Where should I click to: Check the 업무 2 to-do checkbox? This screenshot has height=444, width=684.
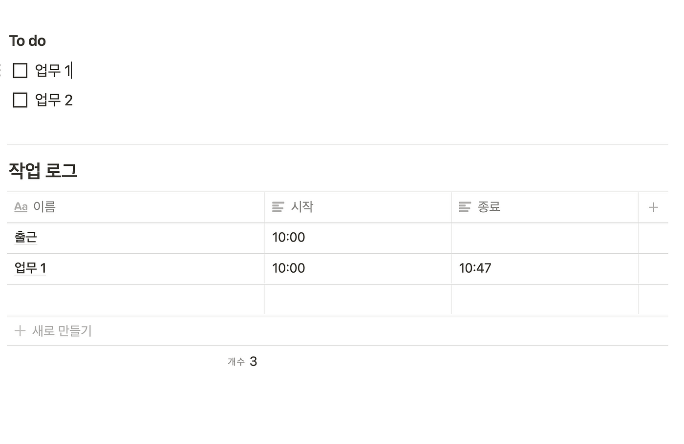coord(20,100)
